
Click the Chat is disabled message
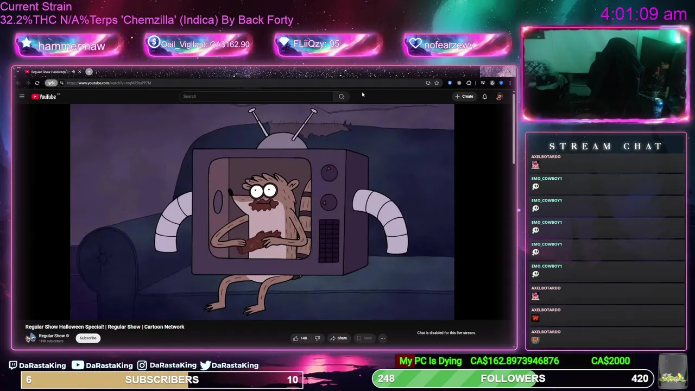click(446, 333)
